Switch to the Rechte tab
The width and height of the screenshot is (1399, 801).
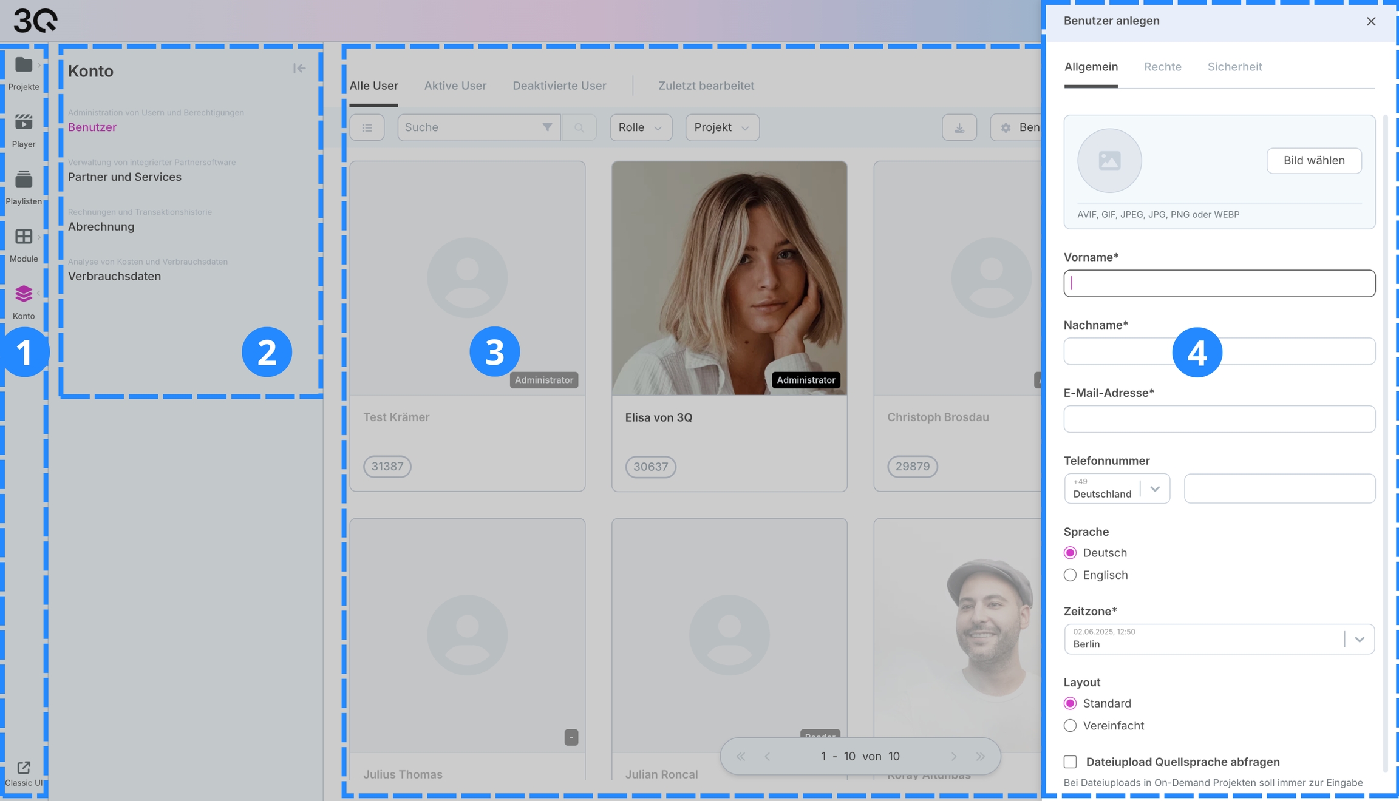click(x=1162, y=67)
